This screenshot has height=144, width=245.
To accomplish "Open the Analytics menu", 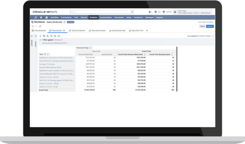I will (93, 17).
